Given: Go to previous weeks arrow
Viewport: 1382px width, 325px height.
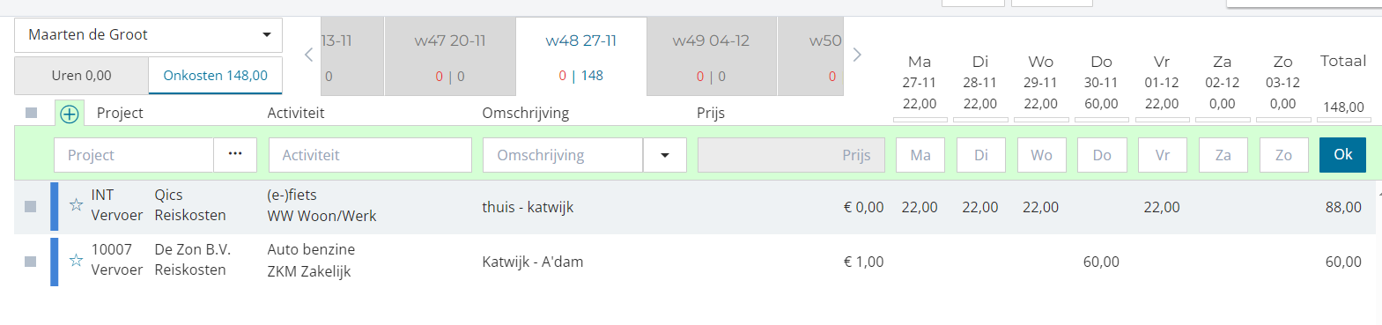Looking at the screenshot, I should pos(308,55).
